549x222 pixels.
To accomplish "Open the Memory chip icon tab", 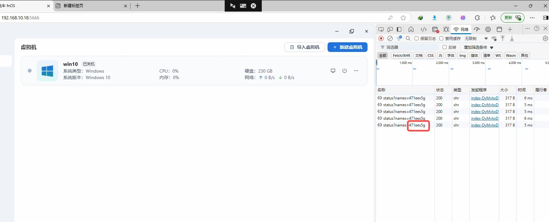I will pyautogui.click(x=488, y=29).
